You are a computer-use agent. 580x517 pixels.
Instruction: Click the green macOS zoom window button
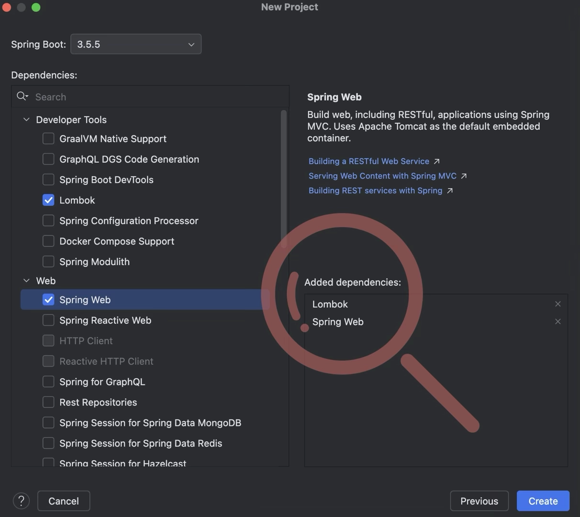pyautogui.click(x=36, y=7)
